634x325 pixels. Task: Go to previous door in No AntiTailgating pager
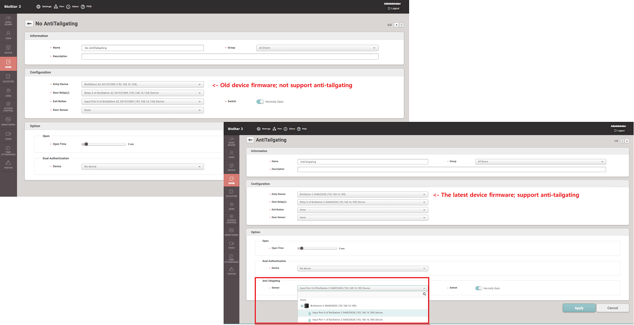(396, 25)
